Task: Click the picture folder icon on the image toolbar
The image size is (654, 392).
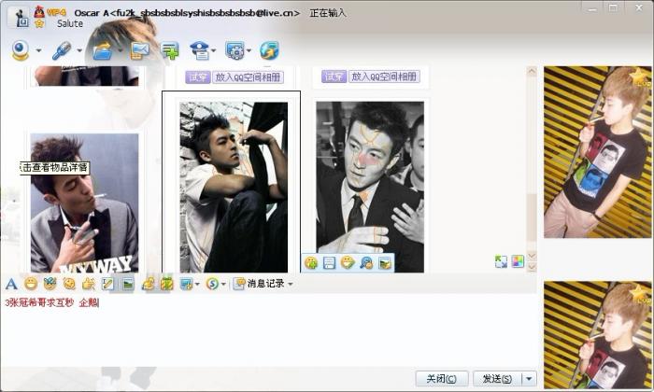Action: click(x=385, y=262)
